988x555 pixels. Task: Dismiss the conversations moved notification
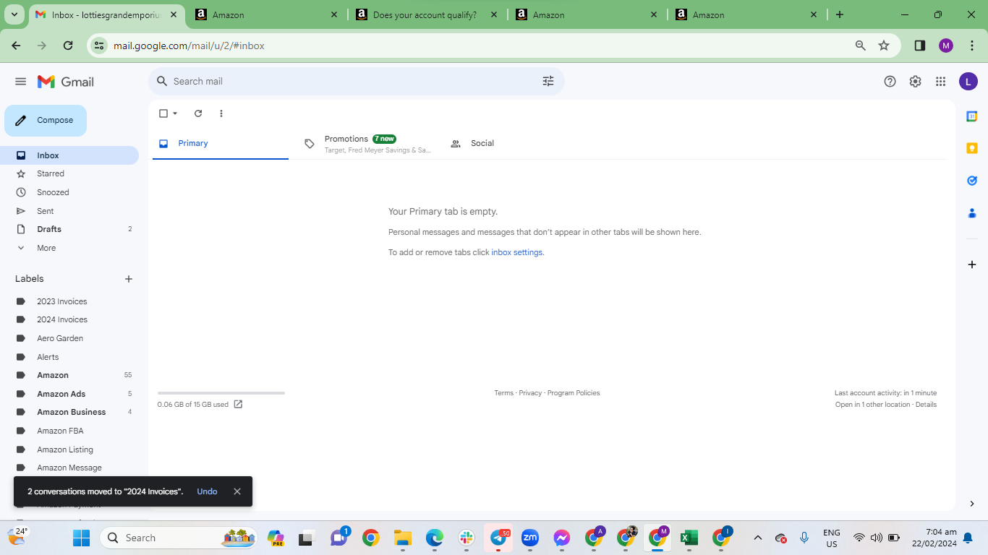click(237, 491)
